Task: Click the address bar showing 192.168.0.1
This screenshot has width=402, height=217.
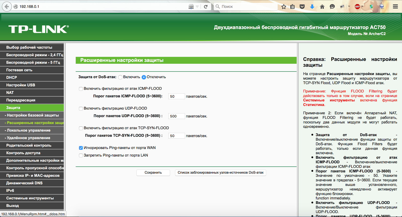Action: pos(100,7)
